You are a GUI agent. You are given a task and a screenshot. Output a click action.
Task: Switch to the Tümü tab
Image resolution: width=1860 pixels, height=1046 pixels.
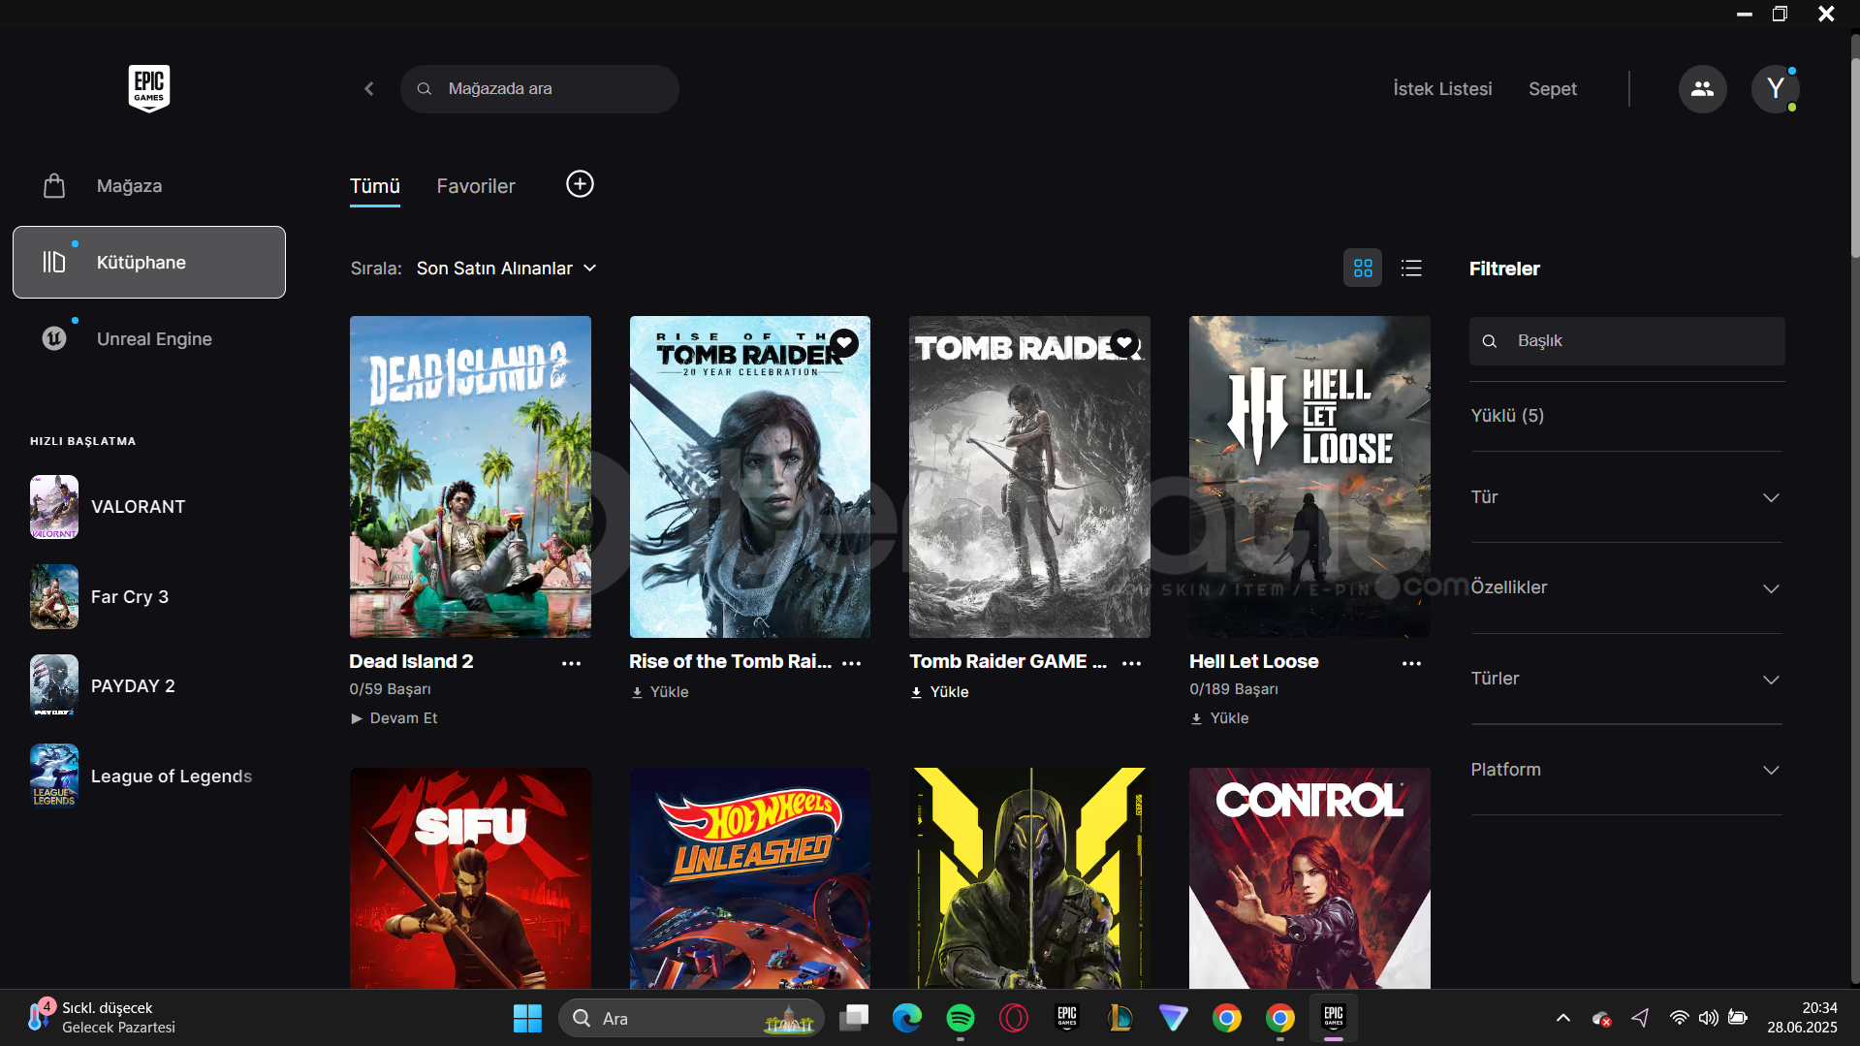[375, 186]
